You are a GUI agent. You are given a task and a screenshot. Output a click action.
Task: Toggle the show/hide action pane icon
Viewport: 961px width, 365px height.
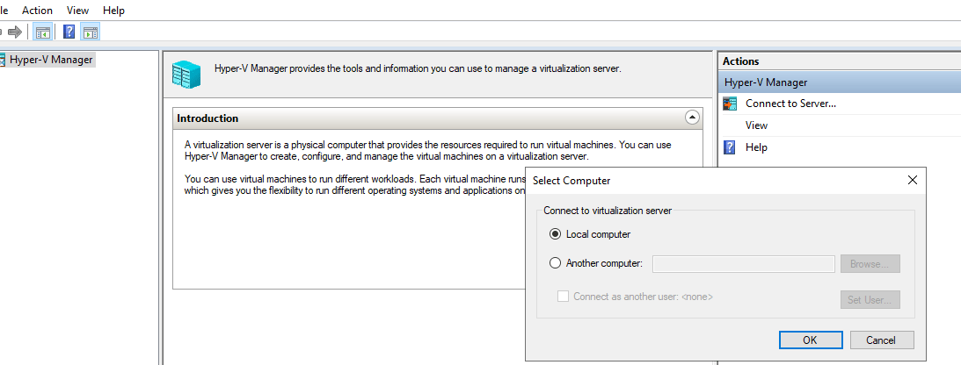tap(90, 32)
